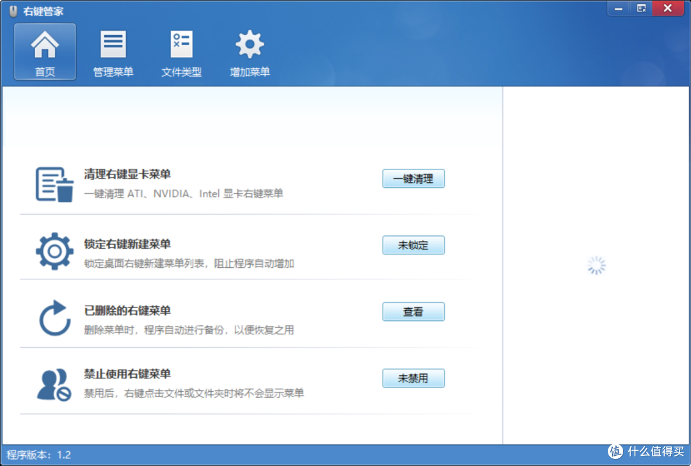691x466 pixels.
Task: Click the description 锁定桌面右键新建菜单列表
Action: click(x=189, y=264)
